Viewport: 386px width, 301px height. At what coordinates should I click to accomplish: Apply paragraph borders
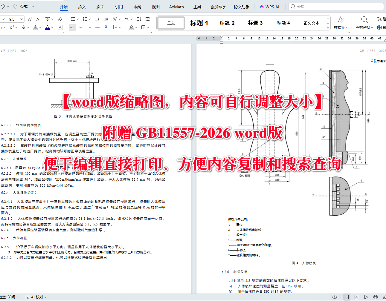(144, 27)
